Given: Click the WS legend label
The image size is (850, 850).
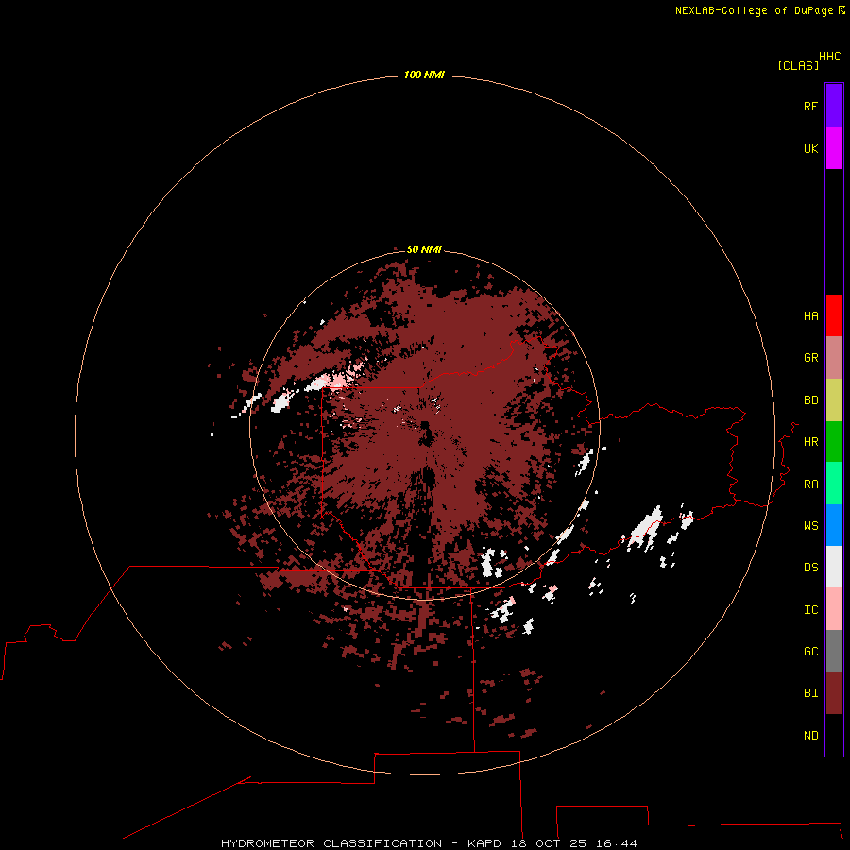Looking at the screenshot, I should point(810,526).
